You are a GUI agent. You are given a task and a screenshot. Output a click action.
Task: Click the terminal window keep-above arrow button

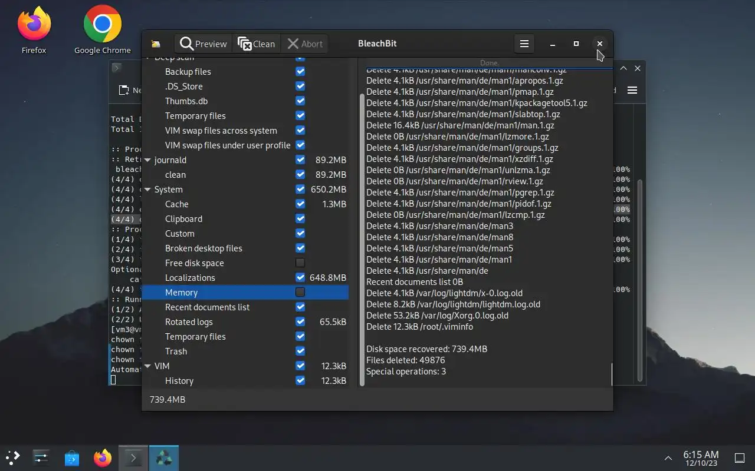(623, 68)
